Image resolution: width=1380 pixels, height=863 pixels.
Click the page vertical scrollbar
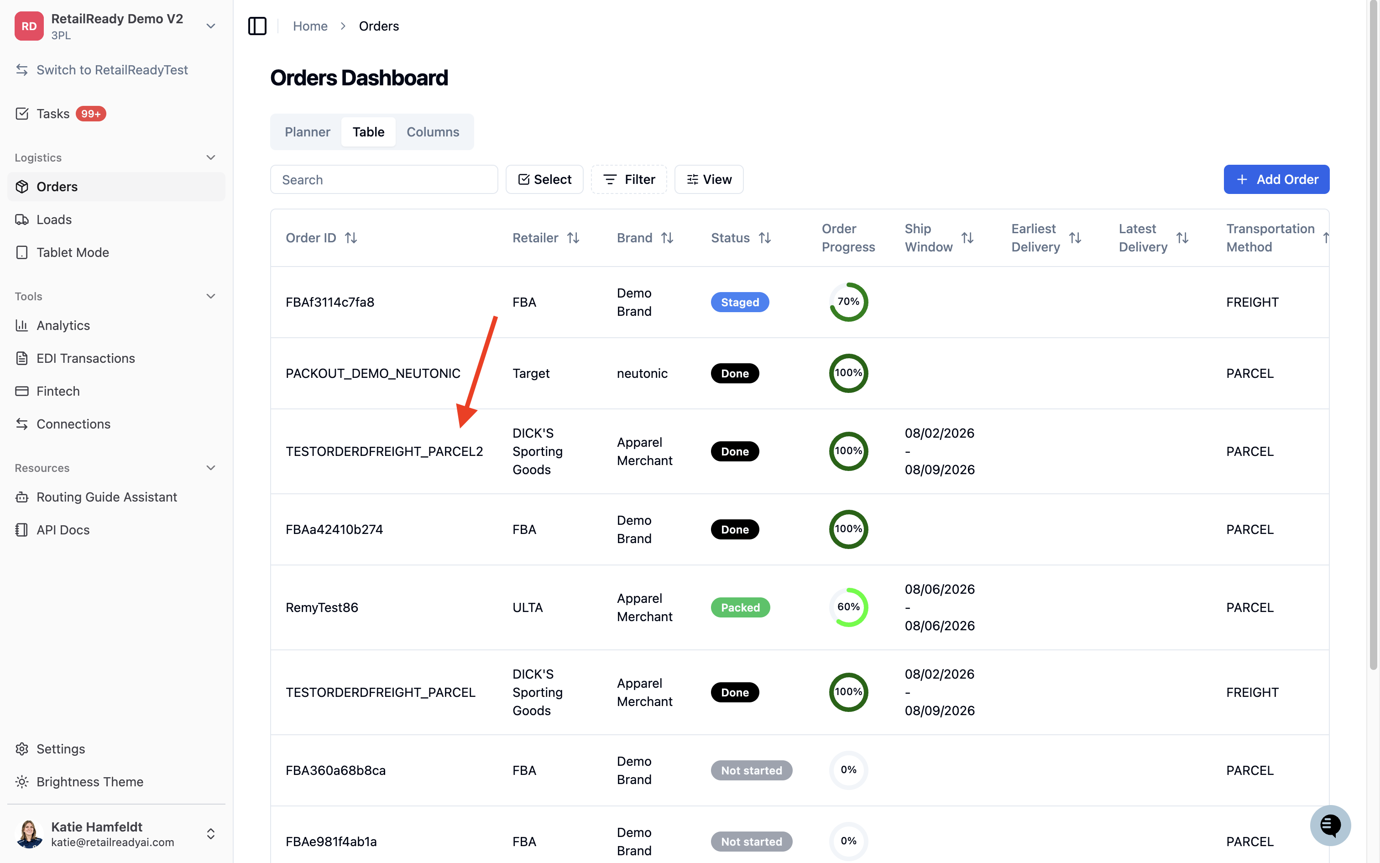(x=1373, y=335)
